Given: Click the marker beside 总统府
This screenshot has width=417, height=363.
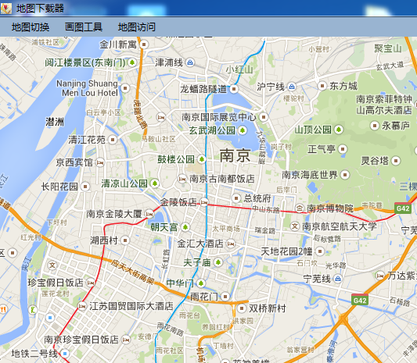Looking at the screenshot, I should coord(236,198).
